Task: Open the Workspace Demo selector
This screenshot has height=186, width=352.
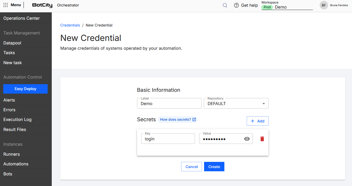Action: pyautogui.click(x=287, y=7)
